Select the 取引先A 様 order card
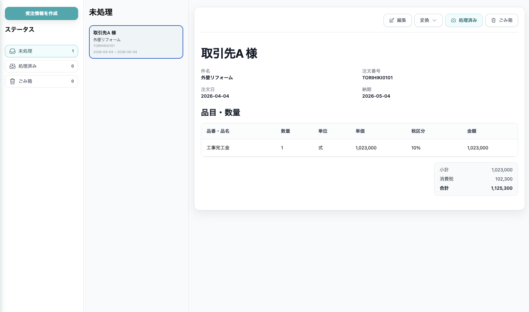Image resolution: width=529 pixels, height=312 pixels. tap(136, 42)
